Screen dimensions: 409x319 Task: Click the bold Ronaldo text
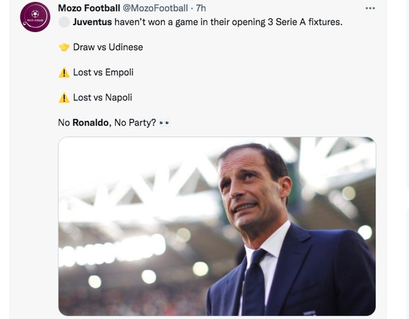coord(91,123)
